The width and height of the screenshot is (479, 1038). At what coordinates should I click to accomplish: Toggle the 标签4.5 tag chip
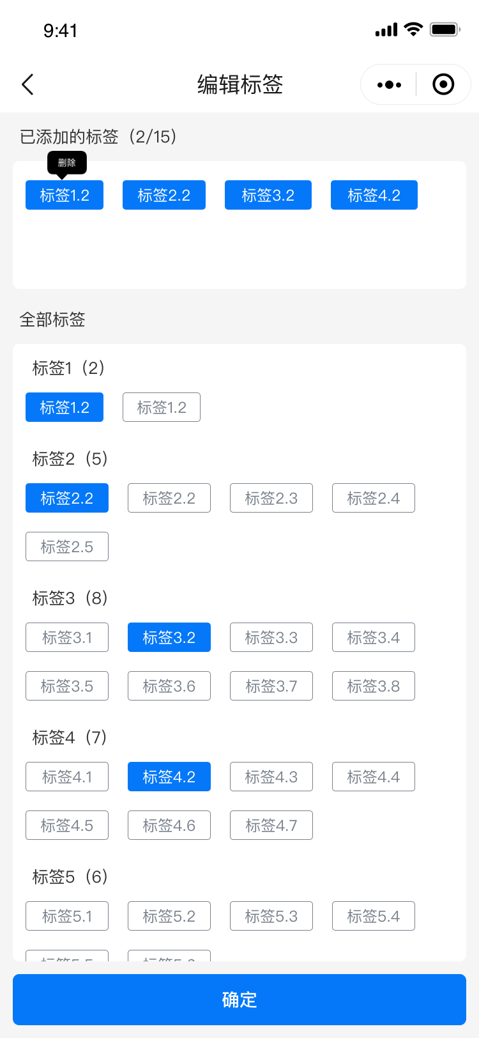(67, 825)
